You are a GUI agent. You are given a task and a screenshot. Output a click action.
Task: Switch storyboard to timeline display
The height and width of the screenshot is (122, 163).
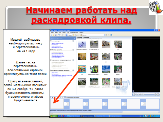click(72, 97)
